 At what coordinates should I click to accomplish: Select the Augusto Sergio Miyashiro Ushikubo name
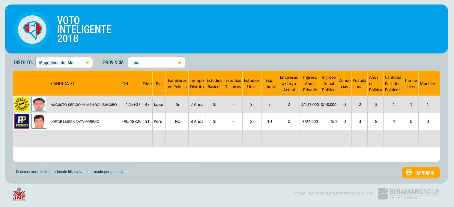tap(84, 105)
